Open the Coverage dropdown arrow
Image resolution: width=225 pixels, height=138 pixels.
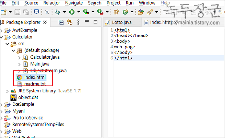coord(93,12)
